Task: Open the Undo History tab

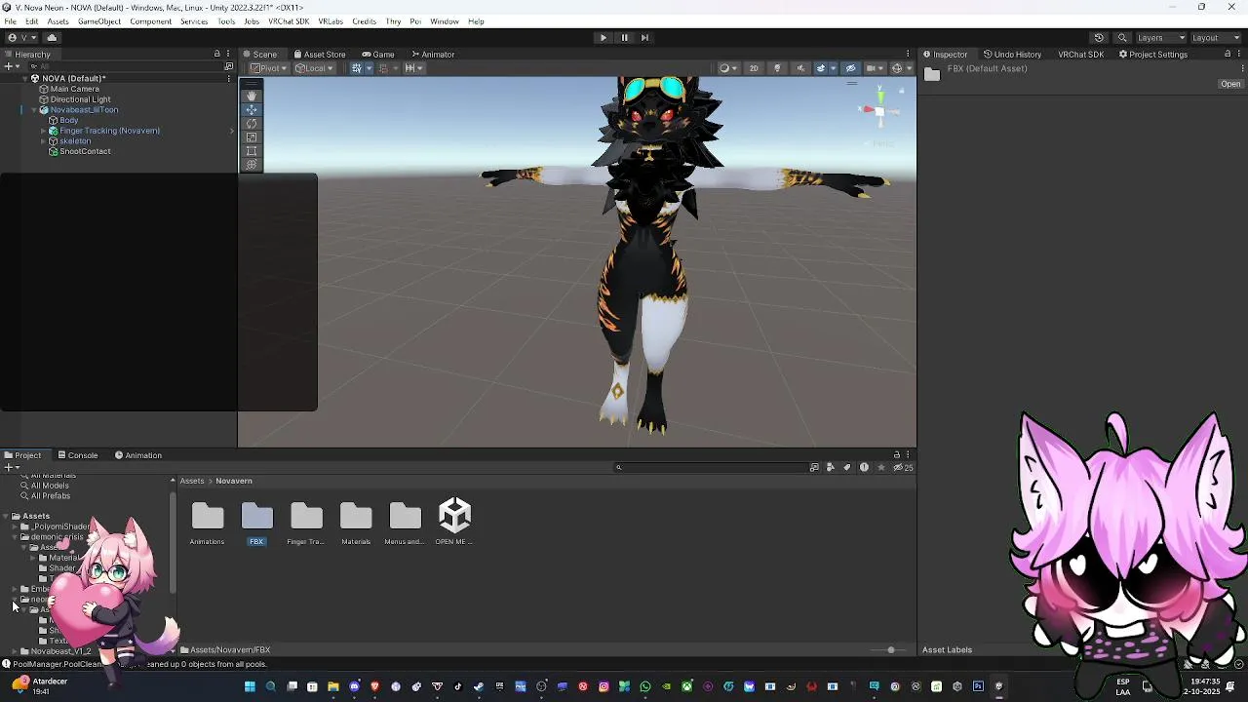Action: pyautogui.click(x=1012, y=55)
